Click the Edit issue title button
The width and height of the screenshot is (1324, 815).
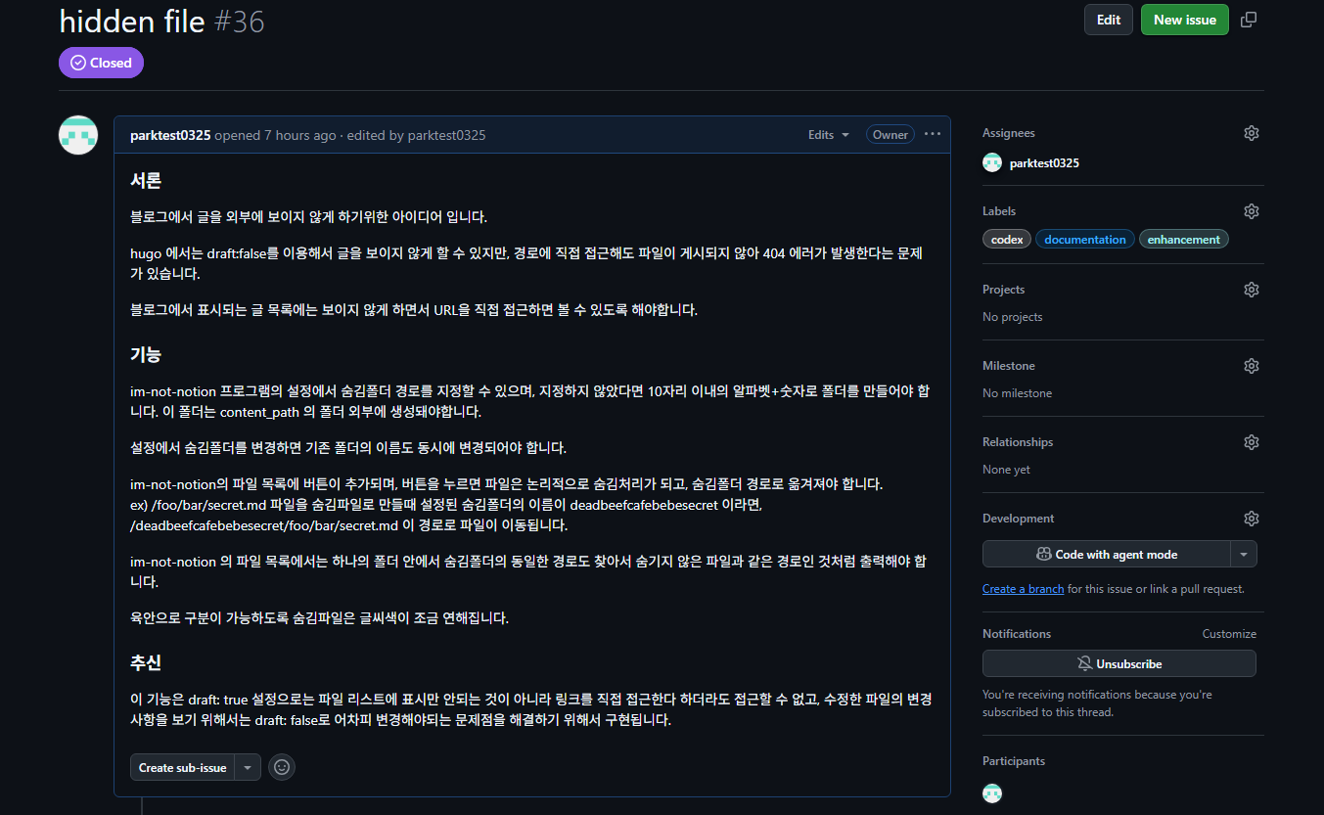pyautogui.click(x=1108, y=20)
